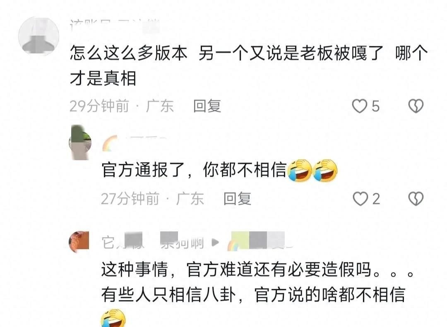Open the green avatar of the second commenter
The height and width of the screenshot is (327, 447).
tap(80, 142)
